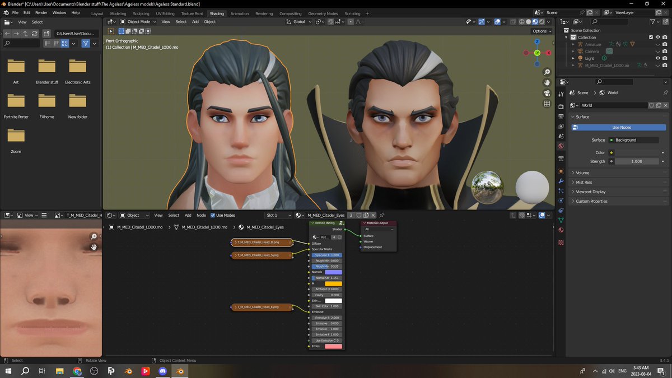The width and height of the screenshot is (672, 378).
Task: Open the viewport Options dropdown
Action: pyautogui.click(x=542, y=31)
